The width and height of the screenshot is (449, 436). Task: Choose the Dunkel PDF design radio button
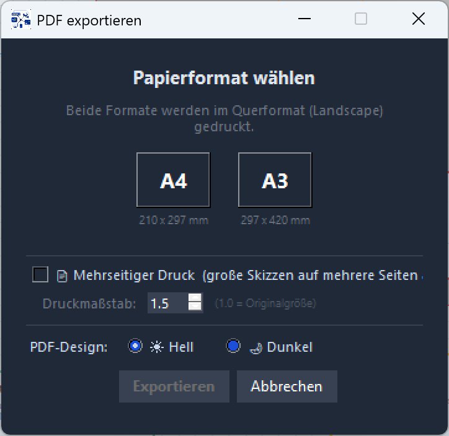(233, 346)
